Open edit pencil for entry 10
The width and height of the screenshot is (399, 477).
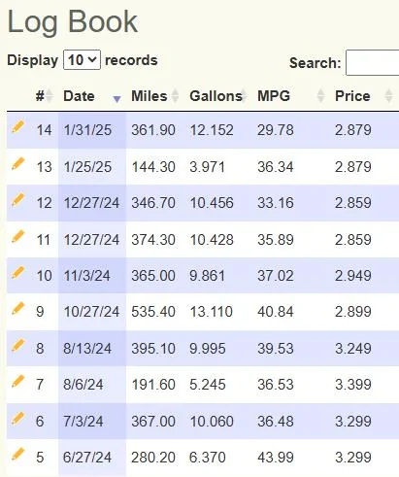click(18, 272)
